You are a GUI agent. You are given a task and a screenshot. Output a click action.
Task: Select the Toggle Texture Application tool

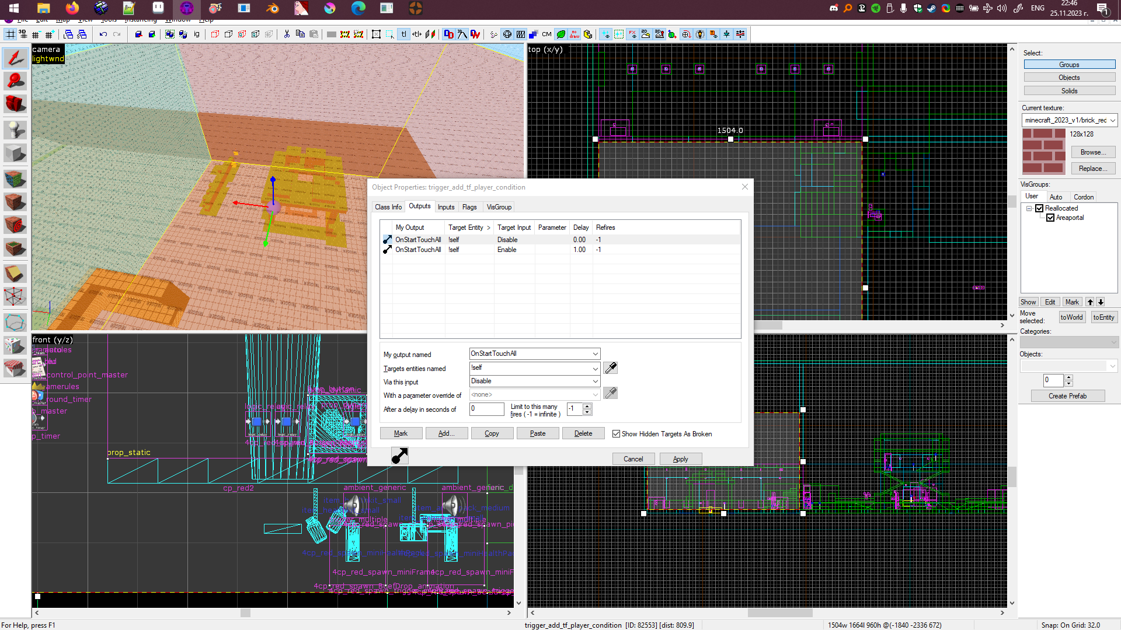[x=15, y=178]
